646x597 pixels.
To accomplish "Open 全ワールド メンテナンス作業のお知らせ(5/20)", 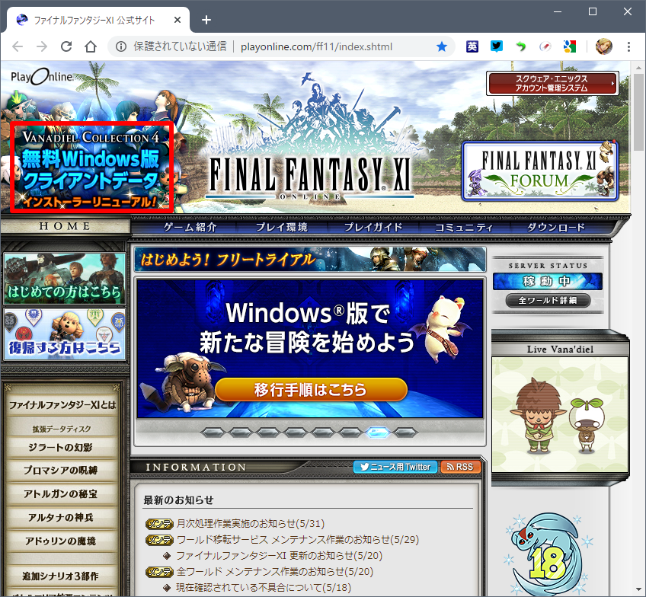I will pos(275,572).
